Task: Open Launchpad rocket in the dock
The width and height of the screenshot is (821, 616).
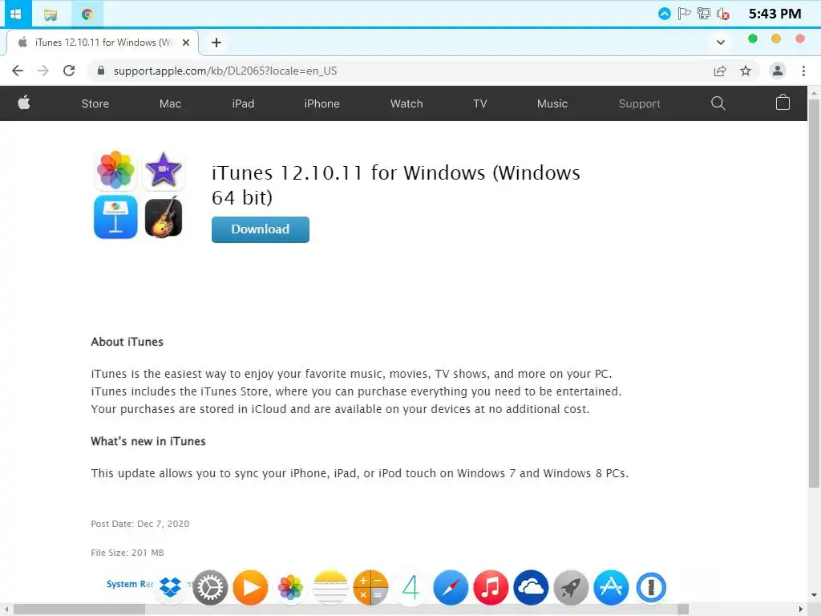Action: [571, 587]
